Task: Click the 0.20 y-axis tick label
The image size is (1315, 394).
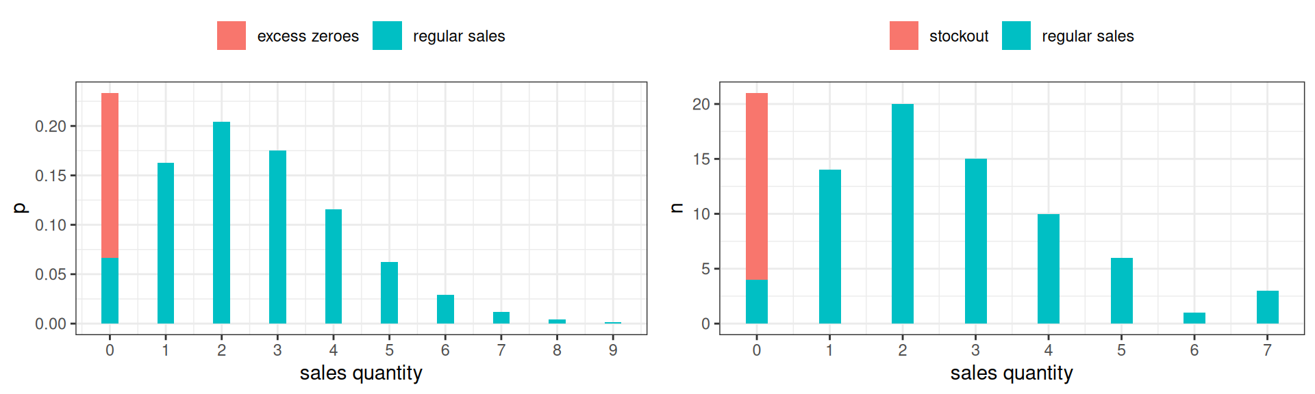Action: [51, 127]
